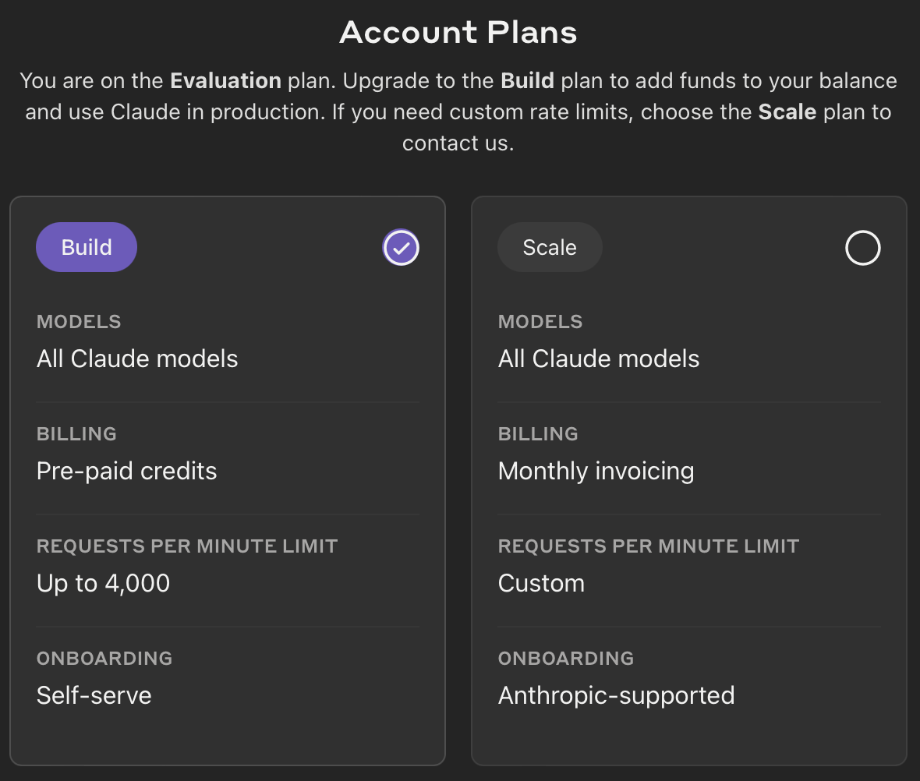Click ONBOARDING label in Build card
The image size is (920, 781).
[104, 659]
